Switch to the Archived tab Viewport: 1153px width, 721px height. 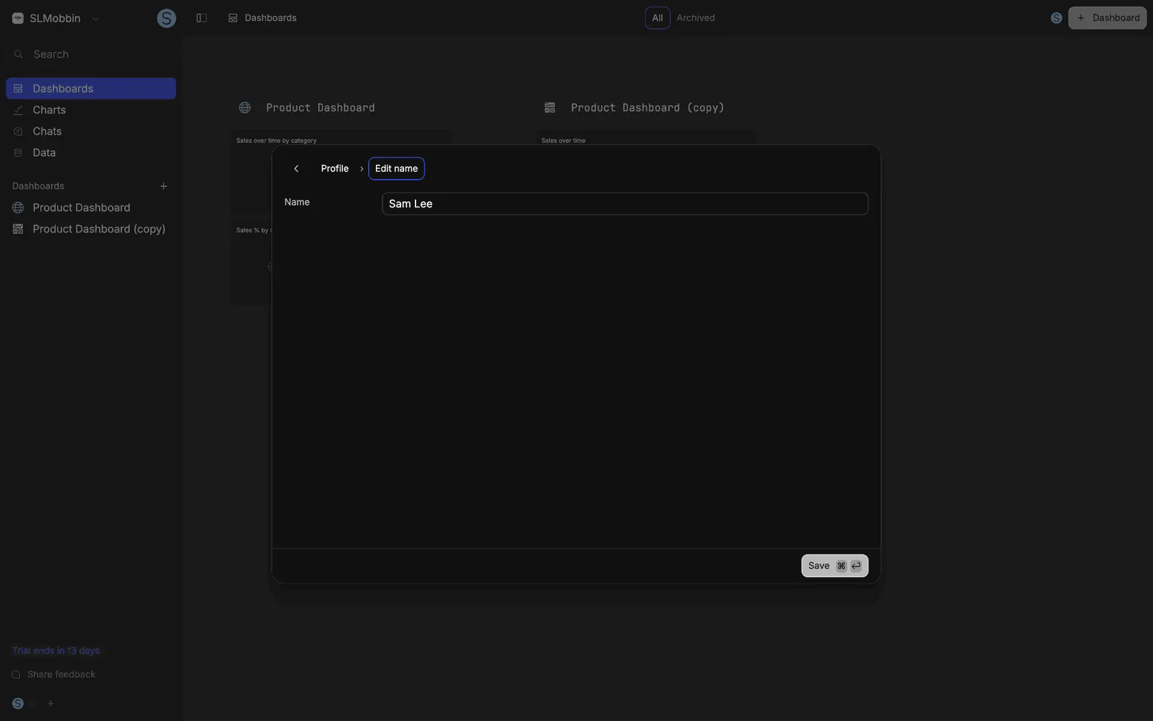695,18
